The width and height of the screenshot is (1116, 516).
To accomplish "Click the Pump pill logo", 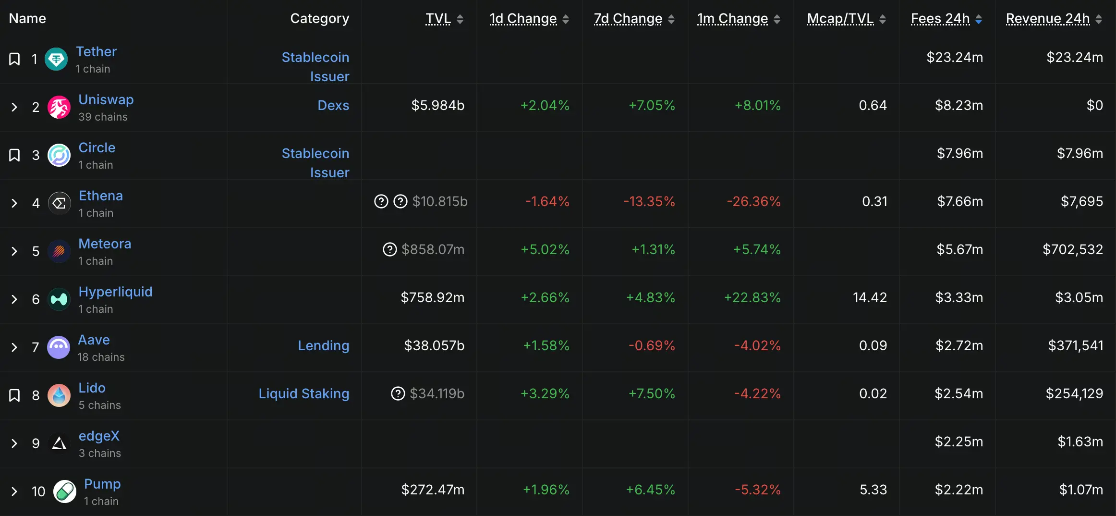I will 65,491.
